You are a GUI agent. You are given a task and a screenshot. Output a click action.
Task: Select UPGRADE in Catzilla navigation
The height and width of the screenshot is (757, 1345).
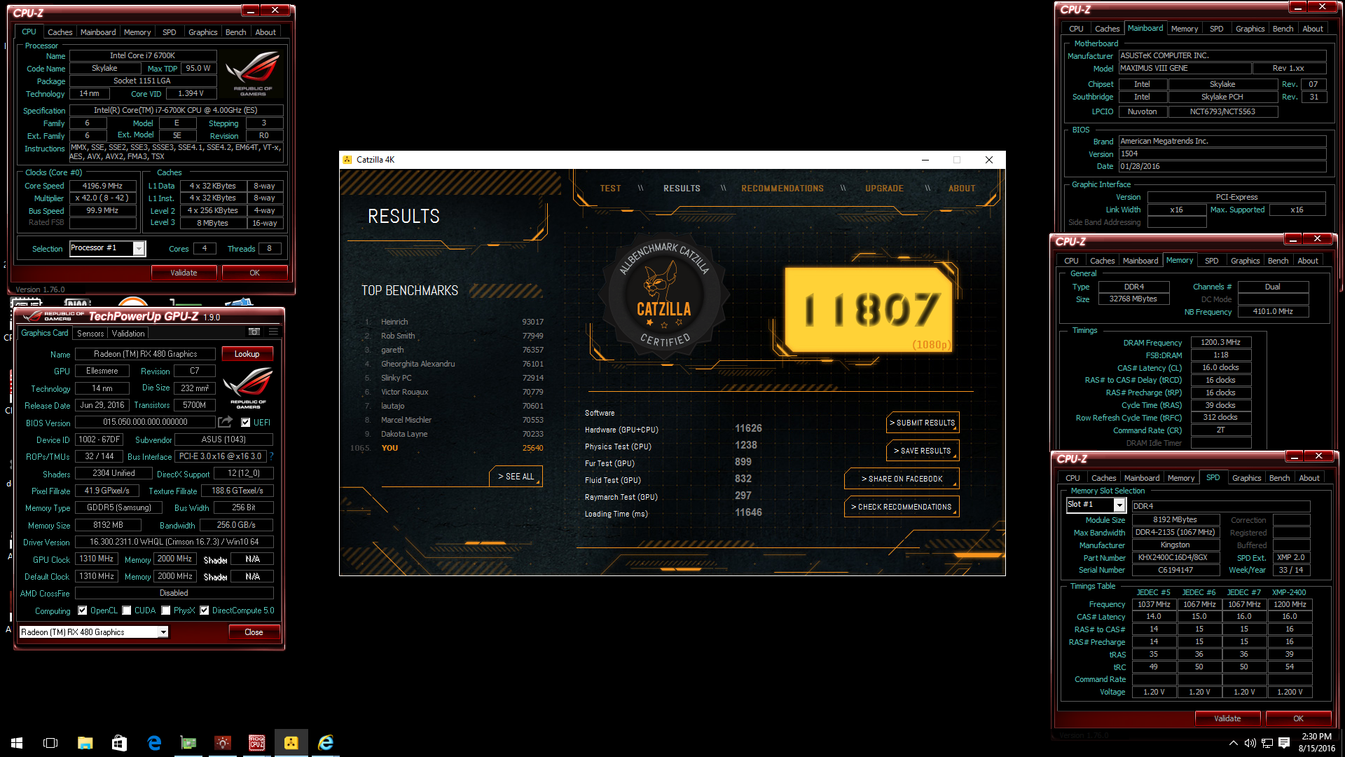[884, 189]
